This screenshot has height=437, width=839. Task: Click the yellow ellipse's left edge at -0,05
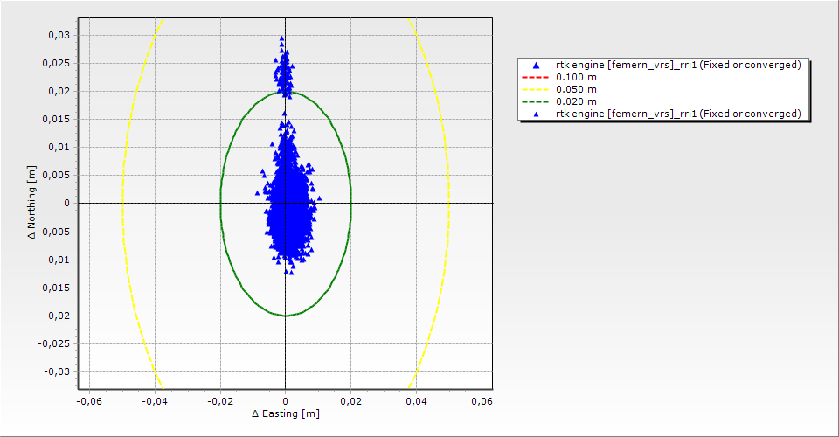click(x=122, y=204)
